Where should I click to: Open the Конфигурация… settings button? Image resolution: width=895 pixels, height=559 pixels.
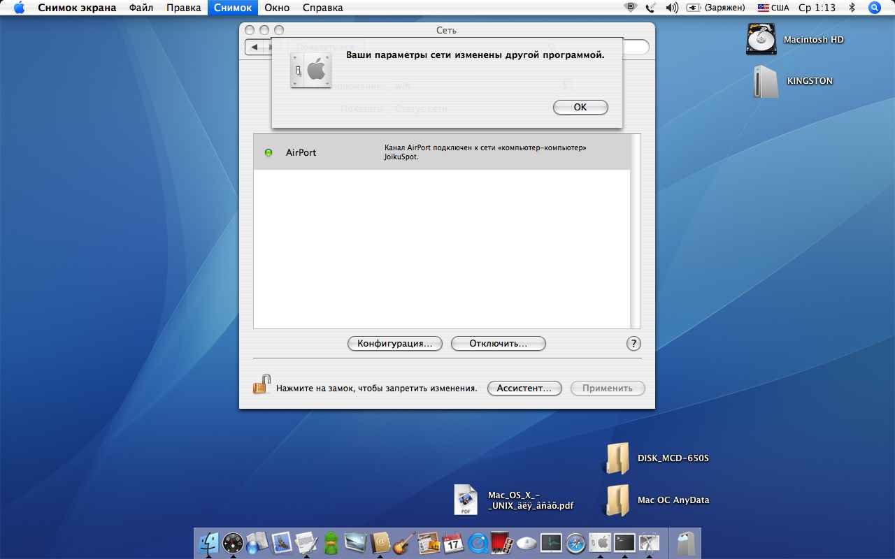point(395,344)
